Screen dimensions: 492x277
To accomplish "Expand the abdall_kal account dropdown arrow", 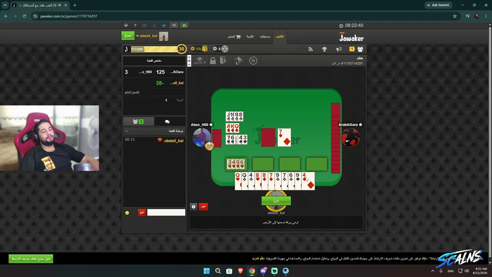I will click(137, 36).
